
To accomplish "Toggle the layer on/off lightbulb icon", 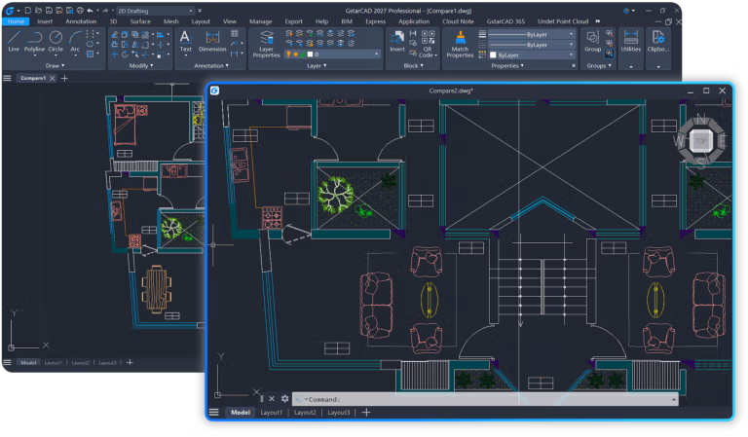I will tap(288, 55).
